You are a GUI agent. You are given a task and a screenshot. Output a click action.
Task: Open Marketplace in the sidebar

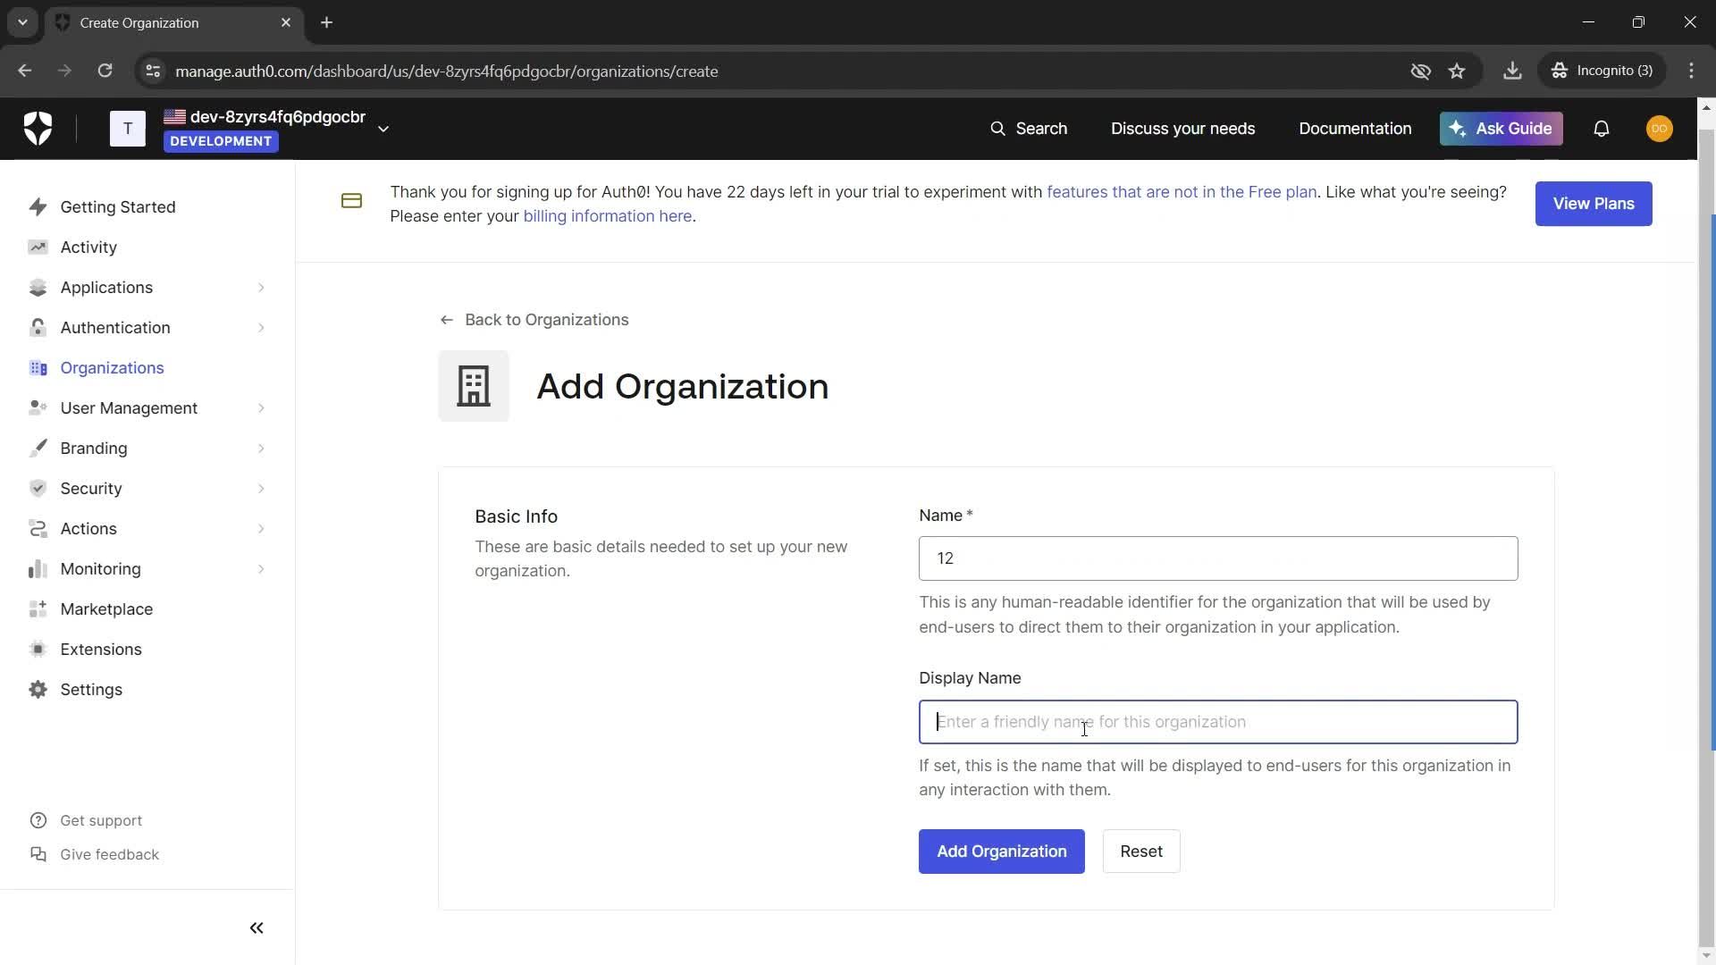point(106,609)
